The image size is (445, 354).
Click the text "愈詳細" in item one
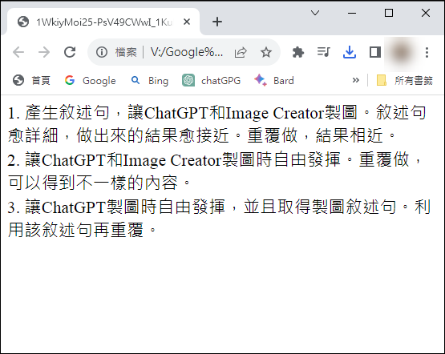(x=33, y=135)
